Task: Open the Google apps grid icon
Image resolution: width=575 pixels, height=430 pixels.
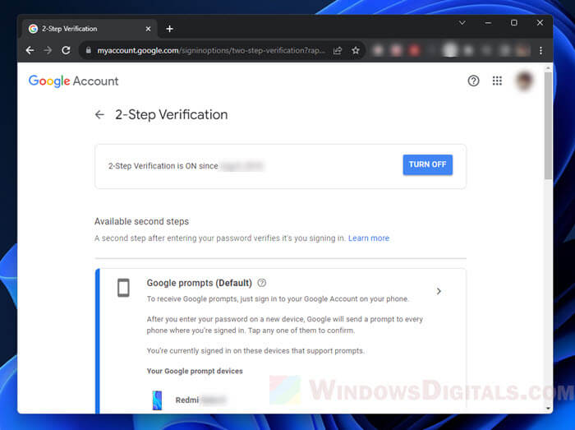Action: tap(497, 81)
